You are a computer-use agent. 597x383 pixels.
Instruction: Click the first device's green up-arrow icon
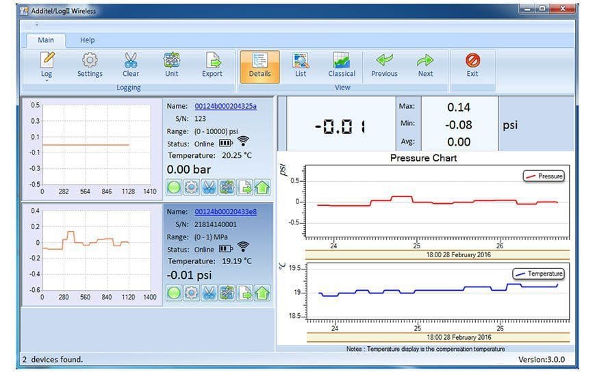coord(262,187)
